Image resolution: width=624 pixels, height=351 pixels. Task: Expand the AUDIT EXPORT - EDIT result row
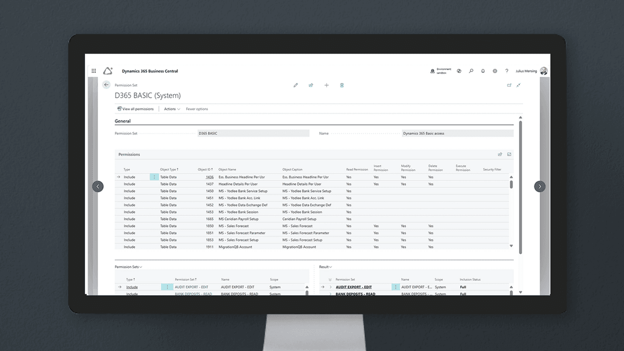click(331, 287)
